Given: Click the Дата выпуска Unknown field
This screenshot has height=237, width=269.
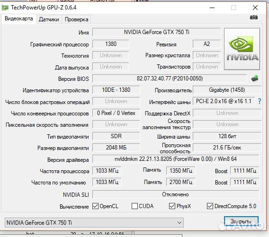Looking at the screenshot, I should click(x=111, y=67).
